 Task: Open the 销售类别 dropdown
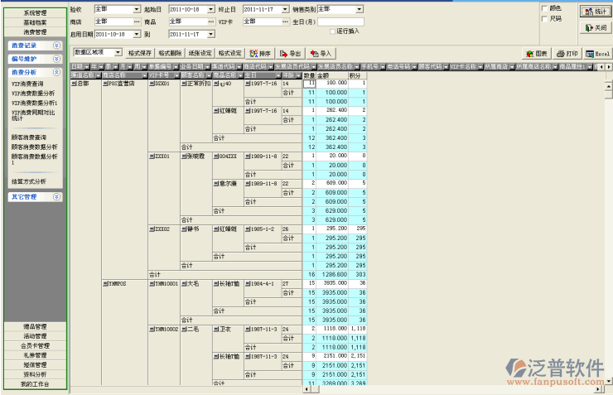click(x=359, y=8)
